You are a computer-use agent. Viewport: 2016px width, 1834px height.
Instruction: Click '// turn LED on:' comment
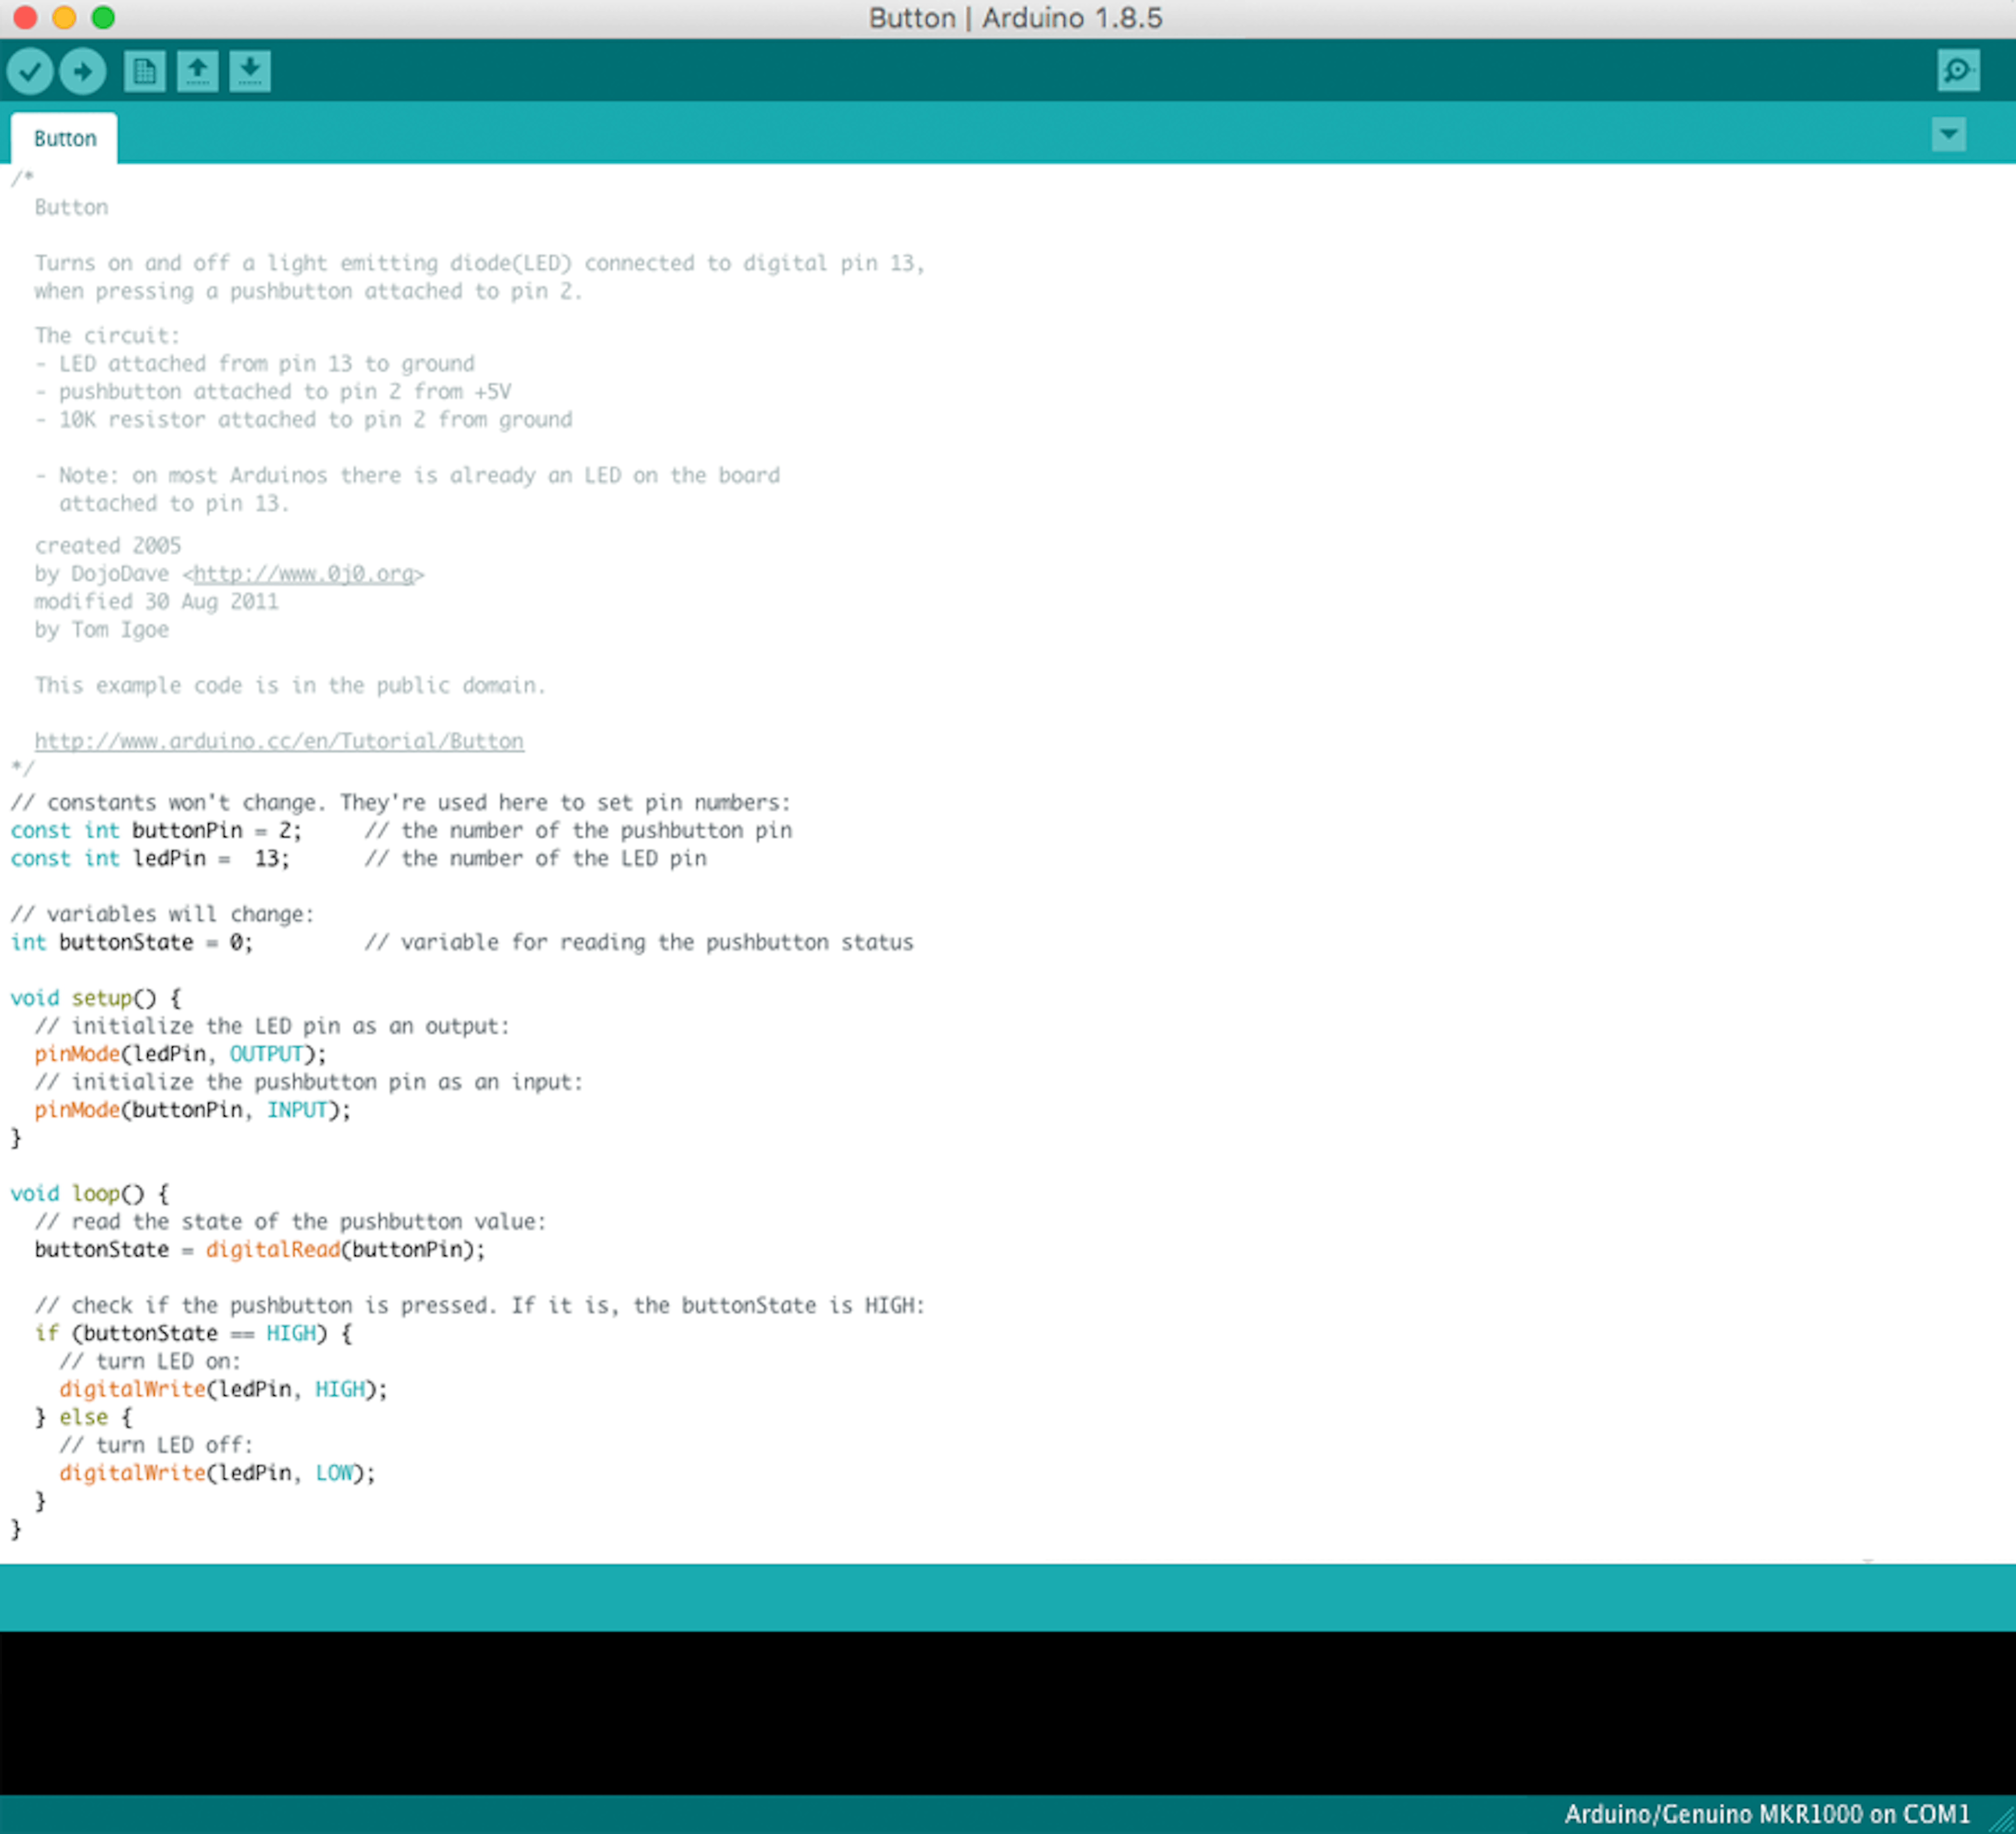(150, 1361)
